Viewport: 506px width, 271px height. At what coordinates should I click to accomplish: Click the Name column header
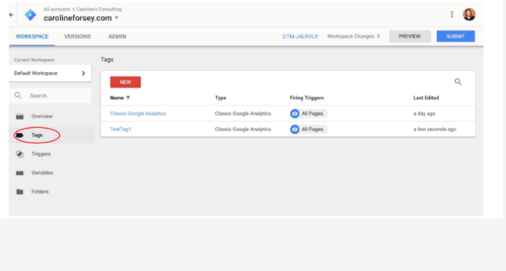pos(117,98)
